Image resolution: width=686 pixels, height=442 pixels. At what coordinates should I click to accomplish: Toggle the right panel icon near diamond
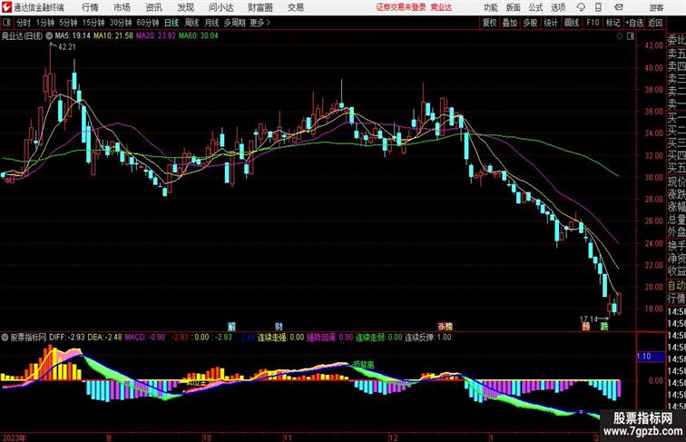point(631,36)
